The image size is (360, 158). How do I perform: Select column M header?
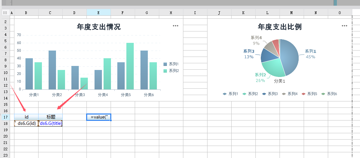tap(292, 13)
